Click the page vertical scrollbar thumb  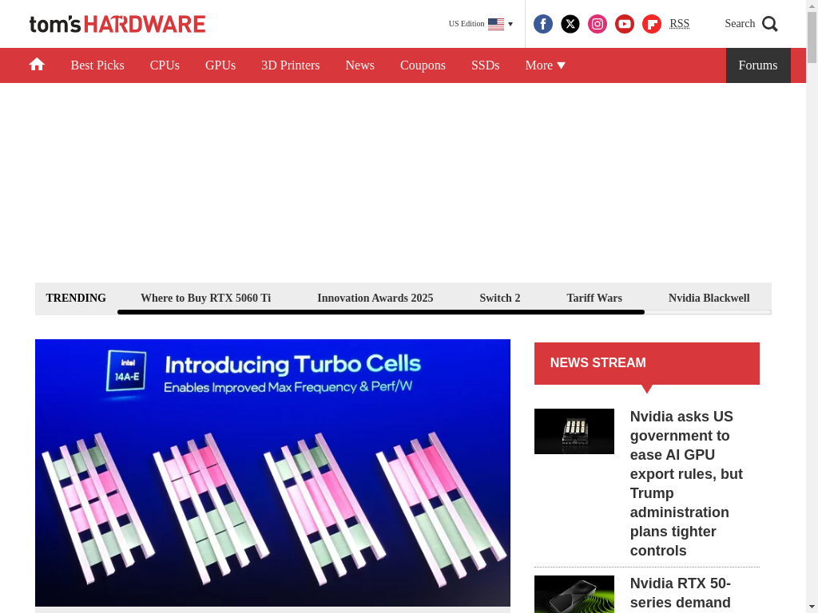tap(812, 38)
